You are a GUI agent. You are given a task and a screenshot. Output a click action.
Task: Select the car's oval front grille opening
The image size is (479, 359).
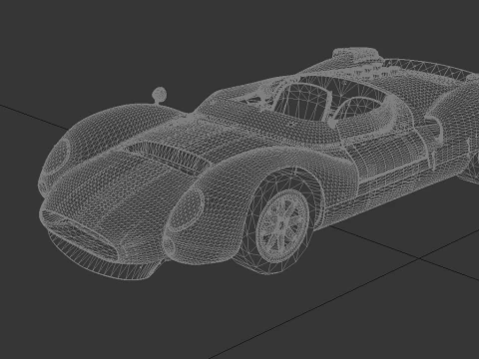tap(79, 236)
